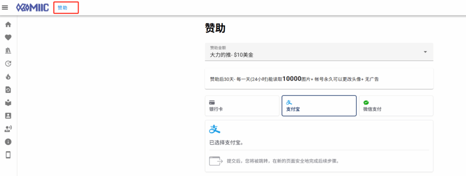Select 支付宝 payment method
The width and height of the screenshot is (466, 176).
pyautogui.click(x=319, y=106)
